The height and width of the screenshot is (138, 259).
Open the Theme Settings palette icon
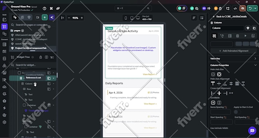[5, 115]
